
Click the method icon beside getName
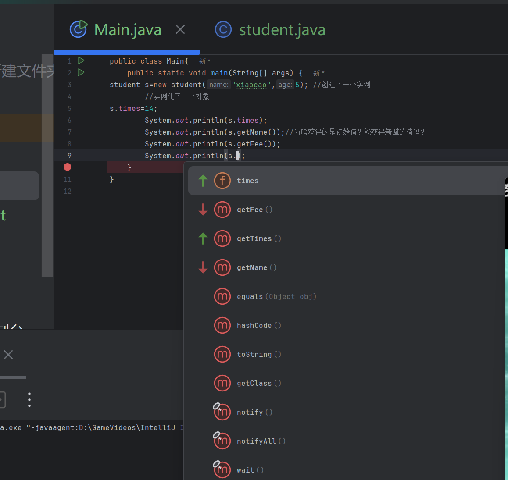pos(222,268)
